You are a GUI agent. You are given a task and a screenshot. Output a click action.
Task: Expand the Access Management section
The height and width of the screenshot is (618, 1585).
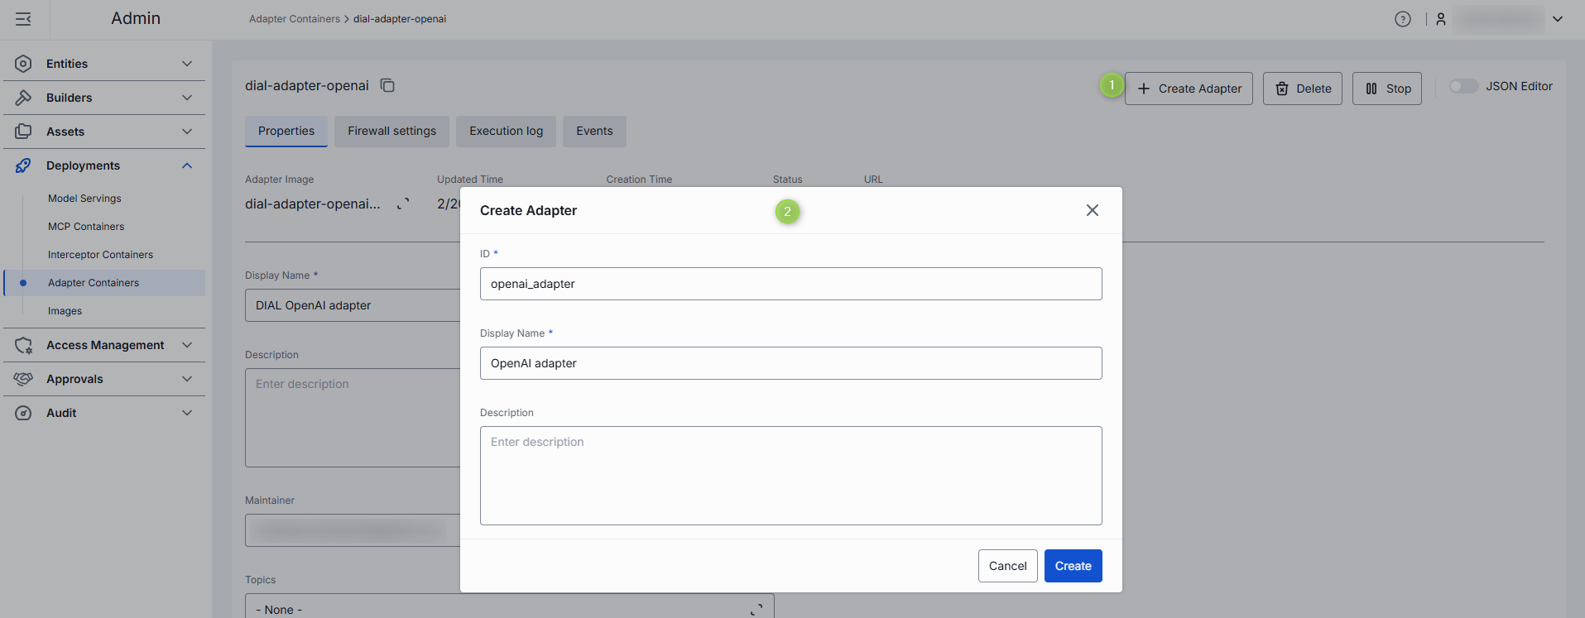[x=187, y=345]
